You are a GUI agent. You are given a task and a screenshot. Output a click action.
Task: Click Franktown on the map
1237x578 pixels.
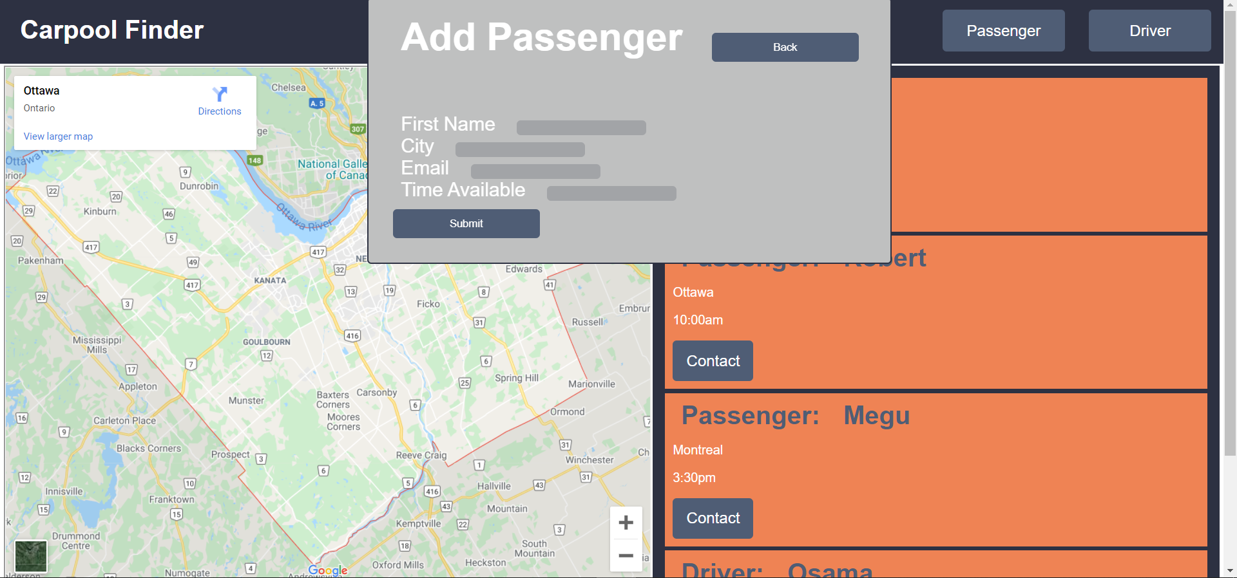pos(171,499)
